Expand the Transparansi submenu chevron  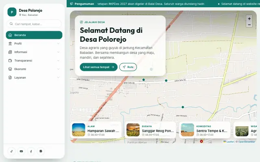point(58,60)
